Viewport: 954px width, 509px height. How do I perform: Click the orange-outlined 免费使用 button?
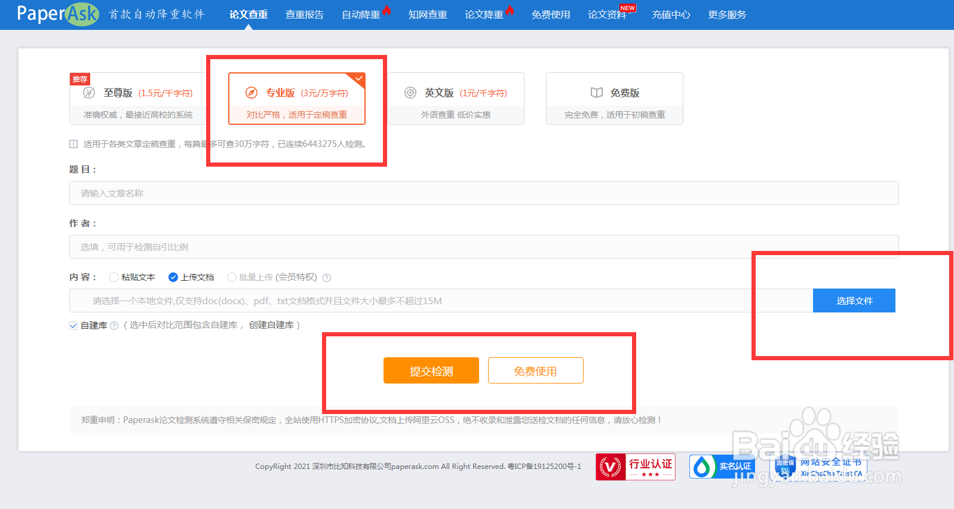(x=536, y=370)
